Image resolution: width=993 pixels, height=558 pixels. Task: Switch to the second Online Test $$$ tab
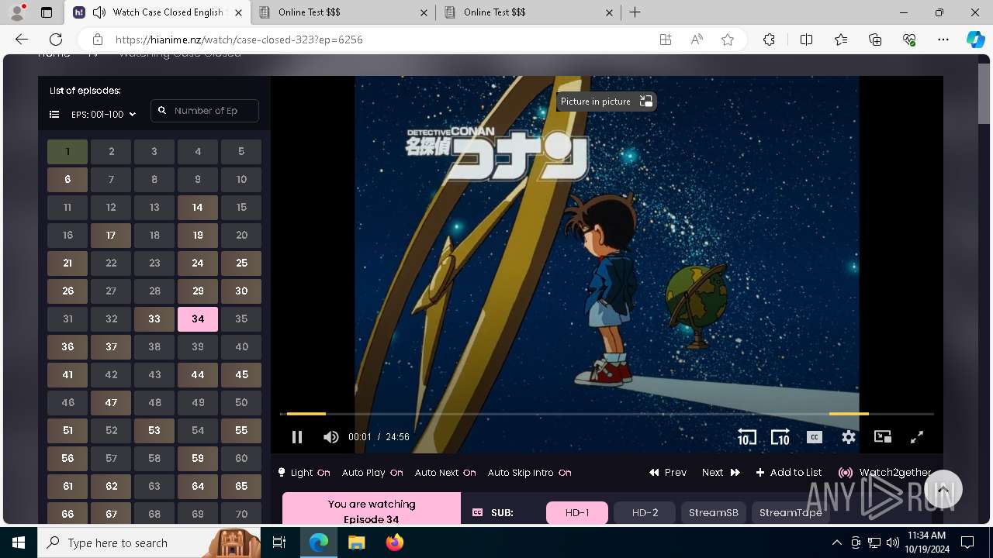coord(529,12)
